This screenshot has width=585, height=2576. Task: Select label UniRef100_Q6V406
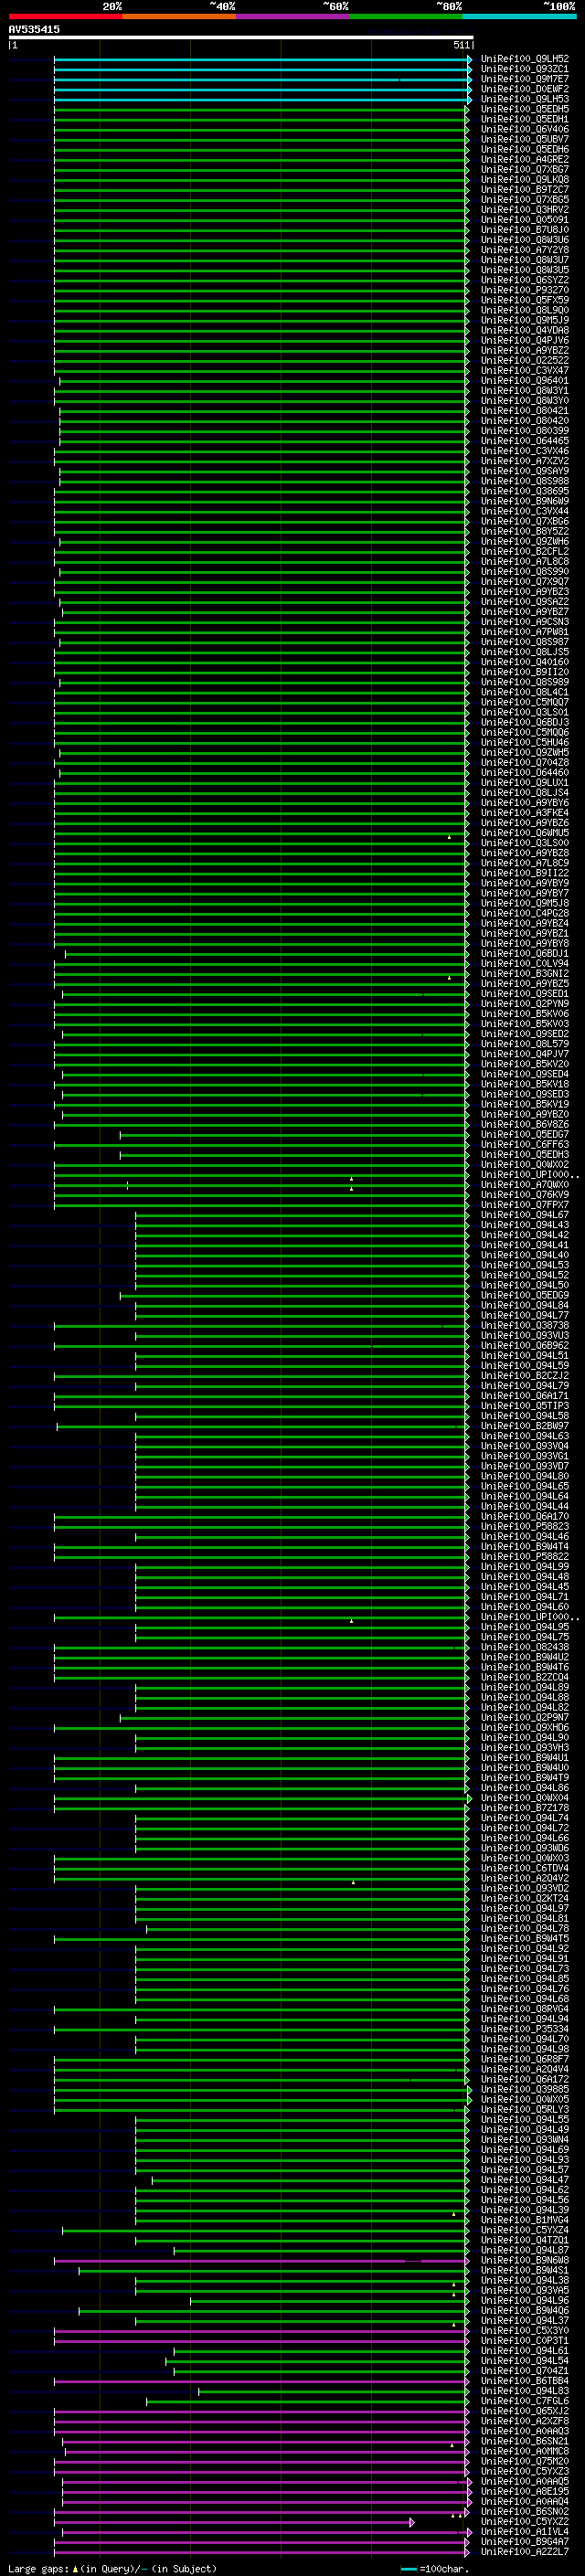coord(524,129)
